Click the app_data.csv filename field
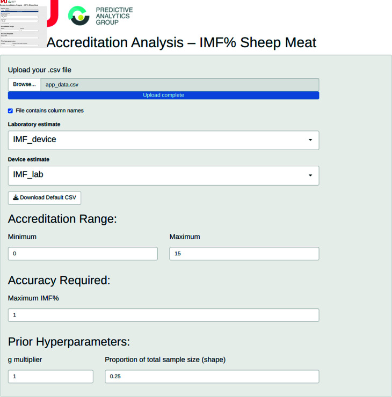This screenshot has height=397, width=392. [180, 85]
